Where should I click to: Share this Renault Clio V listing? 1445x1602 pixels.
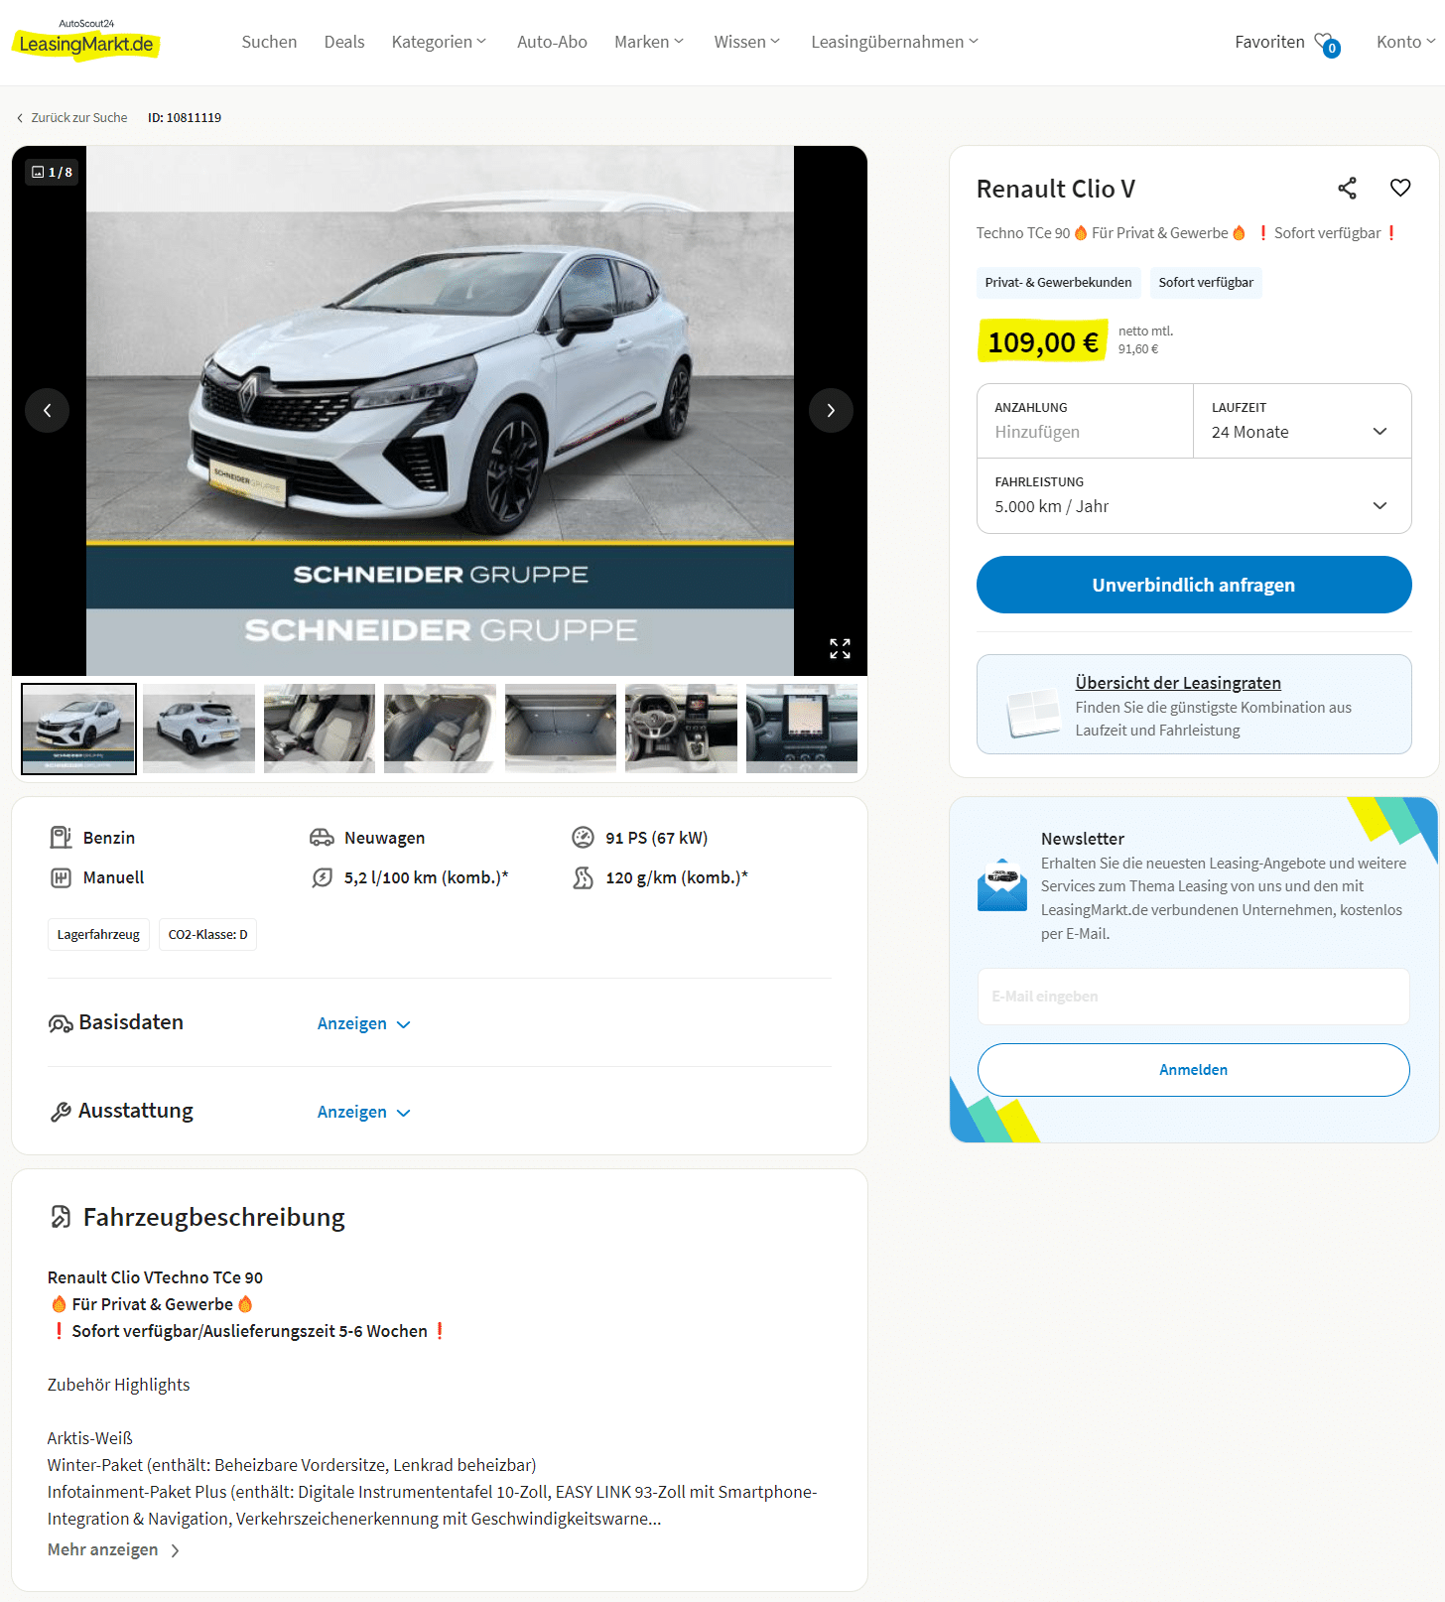(x=1347, y=189)
